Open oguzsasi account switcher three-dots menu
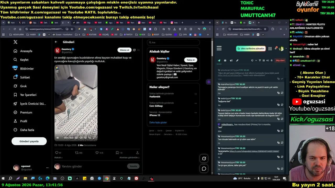Screen dimensions: 335x188 pos(47,168)
